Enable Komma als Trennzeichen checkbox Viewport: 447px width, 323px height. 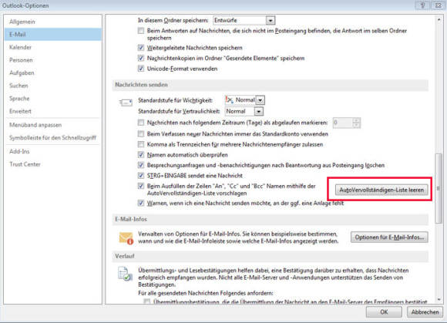(x=141, y=144)
